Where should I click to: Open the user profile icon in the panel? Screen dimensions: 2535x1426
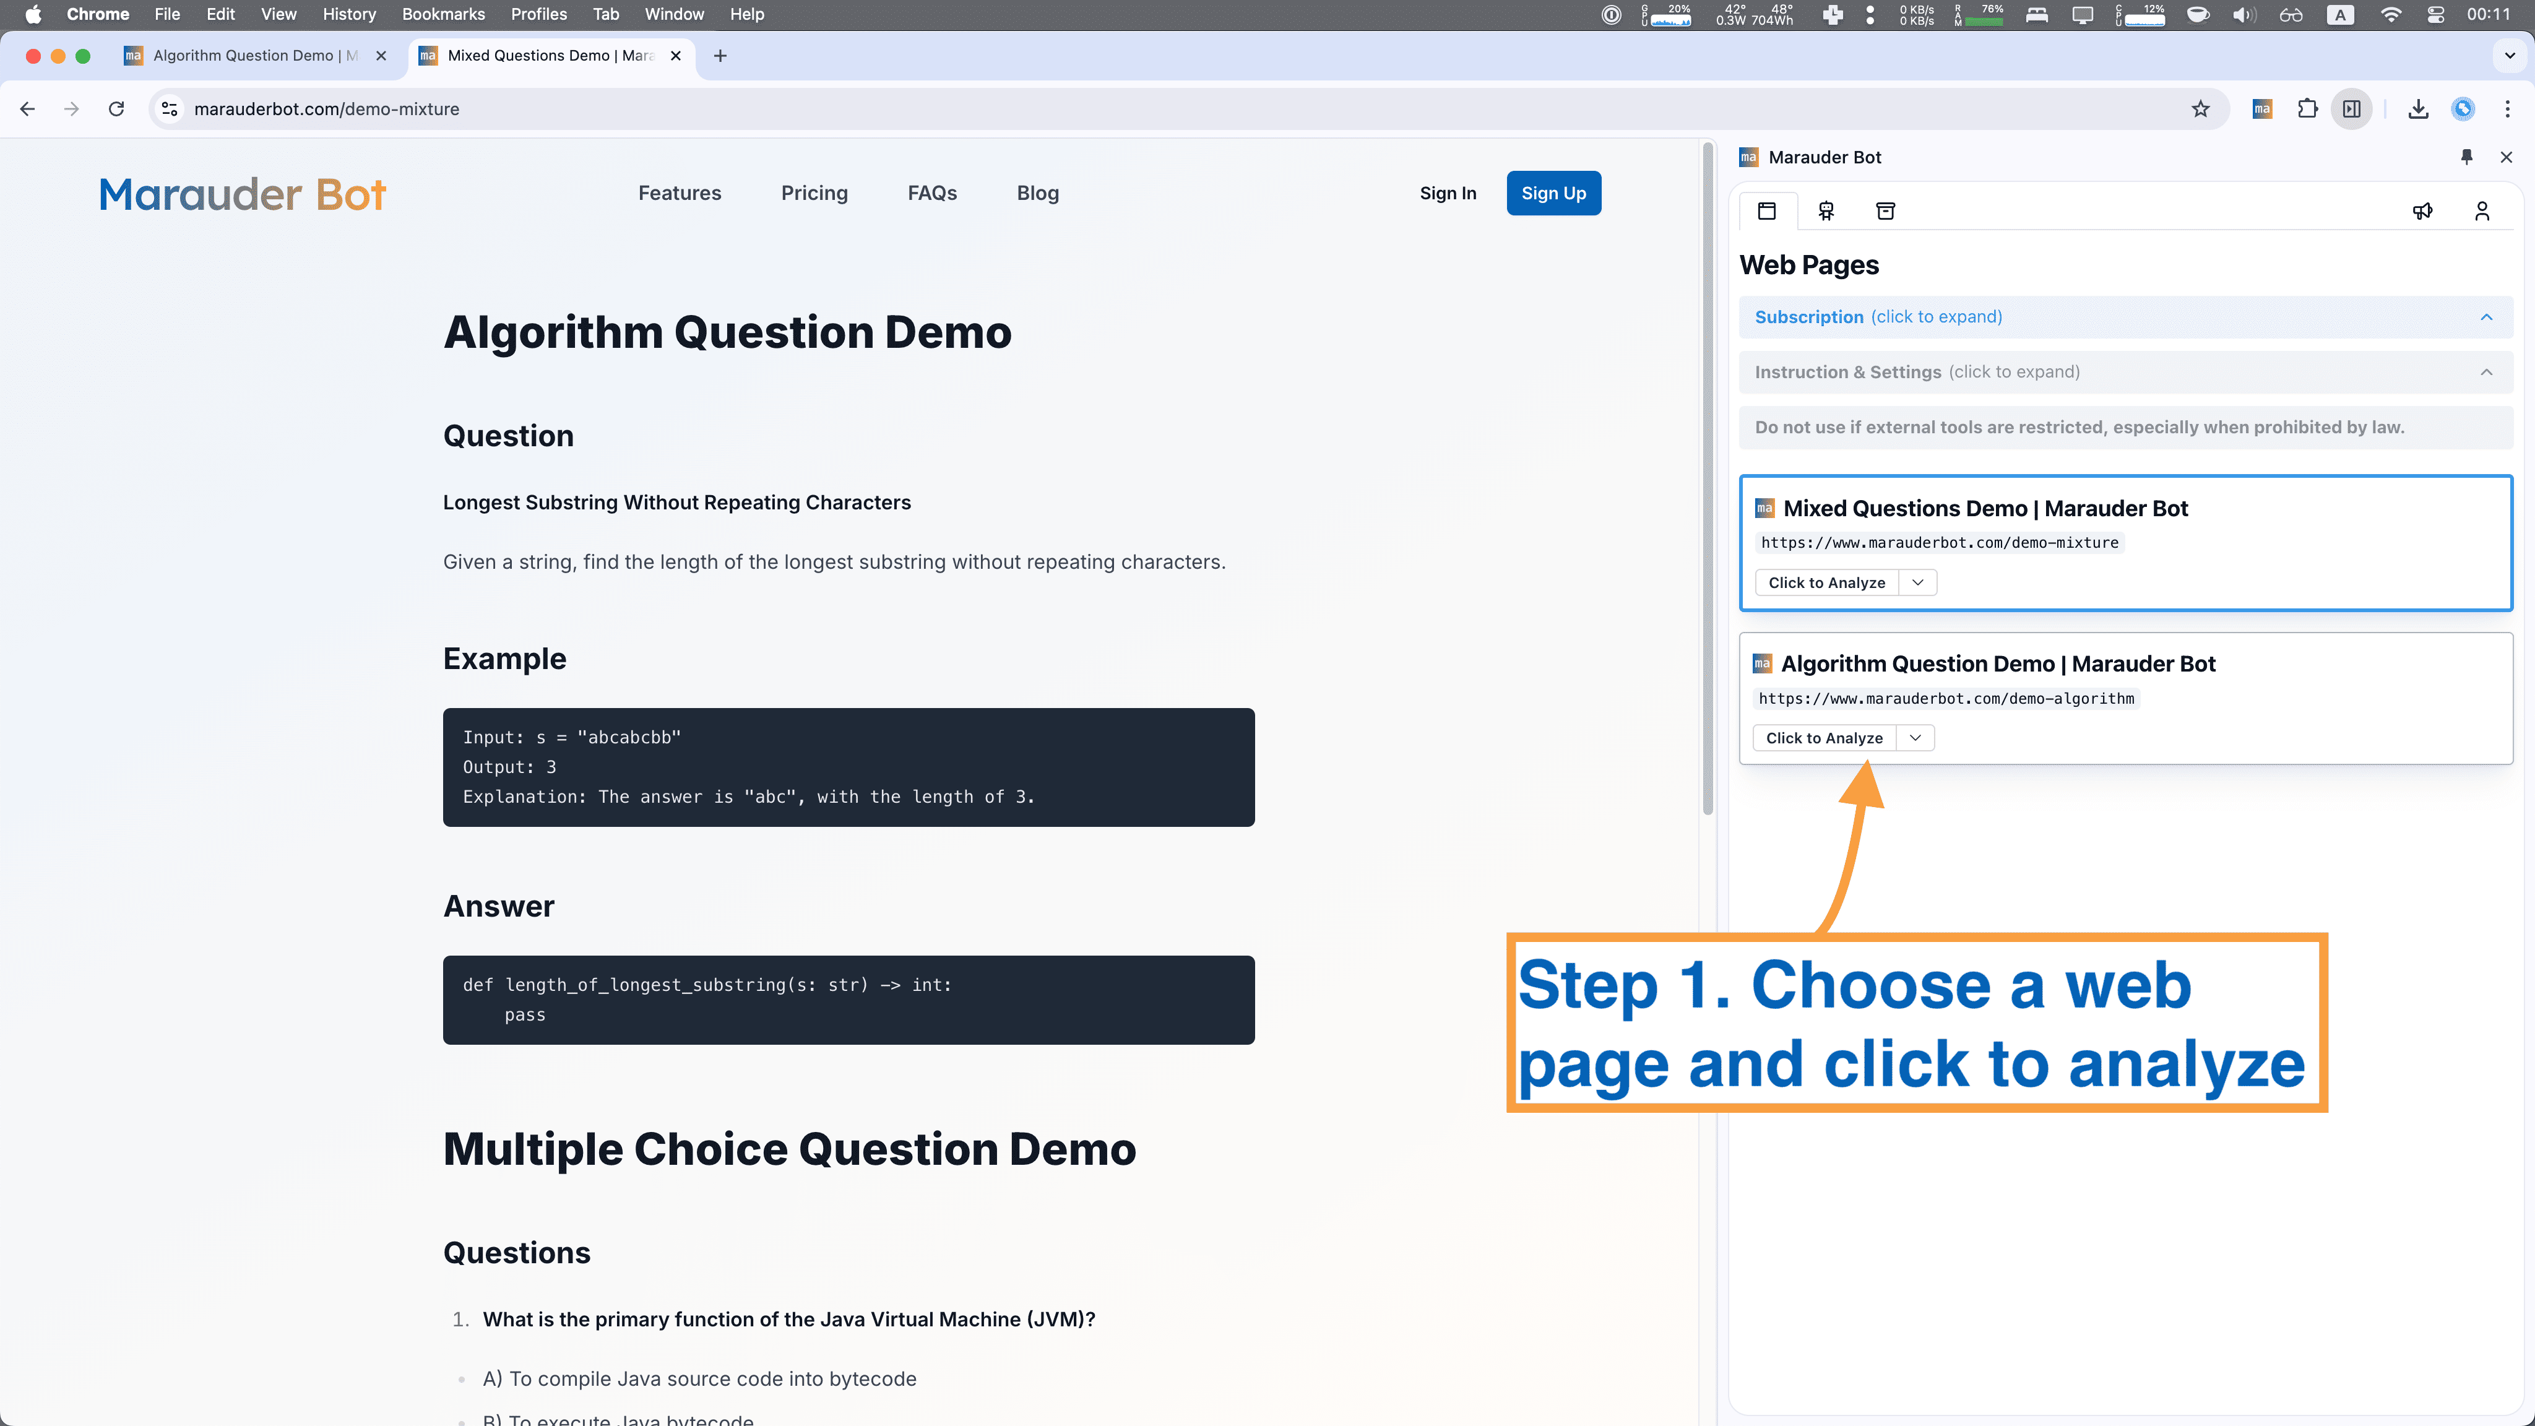tap(2482, 210)
